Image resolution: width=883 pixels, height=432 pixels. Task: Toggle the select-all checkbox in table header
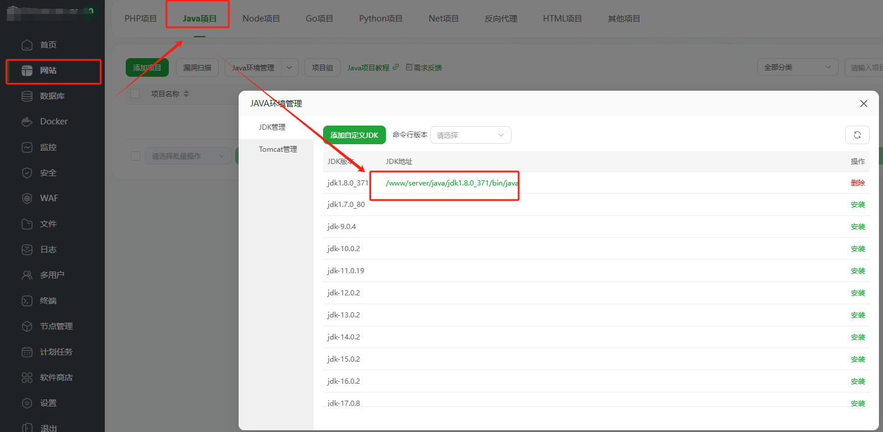[135, 94]
